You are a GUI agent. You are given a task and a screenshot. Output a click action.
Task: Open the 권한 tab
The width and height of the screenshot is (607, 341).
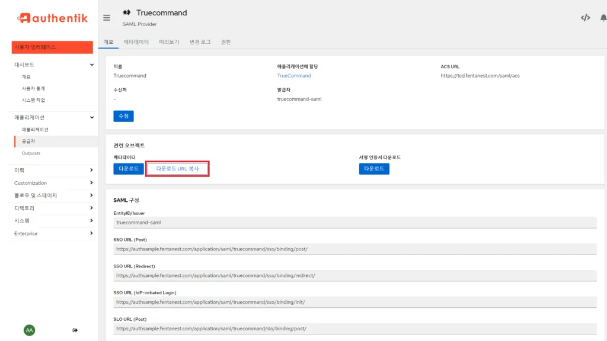coord(225,42)
